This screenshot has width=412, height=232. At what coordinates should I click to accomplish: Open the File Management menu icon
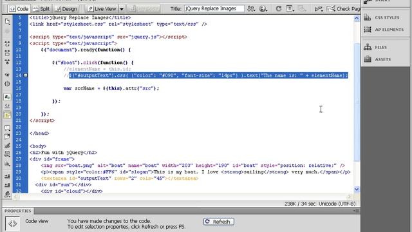click(251, 8)
